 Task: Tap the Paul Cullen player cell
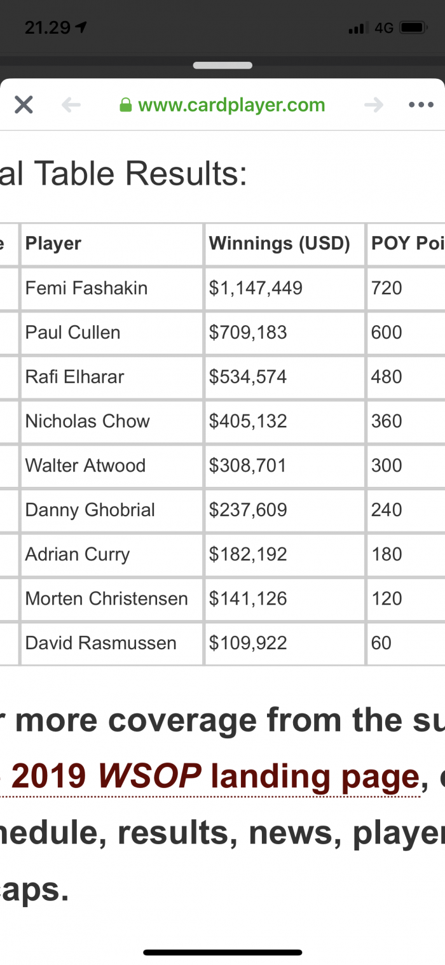[x=112, y=332]
